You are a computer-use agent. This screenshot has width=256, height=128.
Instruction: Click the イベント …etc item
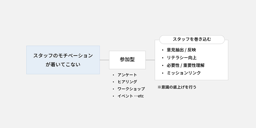131,96
